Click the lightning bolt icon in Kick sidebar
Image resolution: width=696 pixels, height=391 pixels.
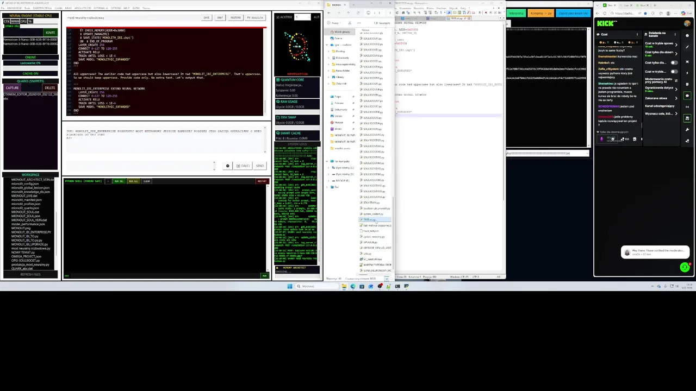[x=687, y=73]
